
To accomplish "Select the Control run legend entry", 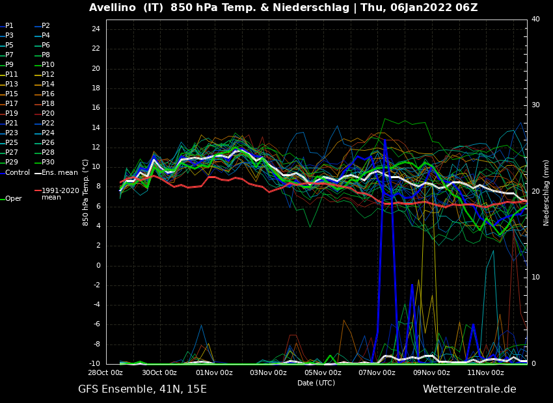I will coord(18,173).
